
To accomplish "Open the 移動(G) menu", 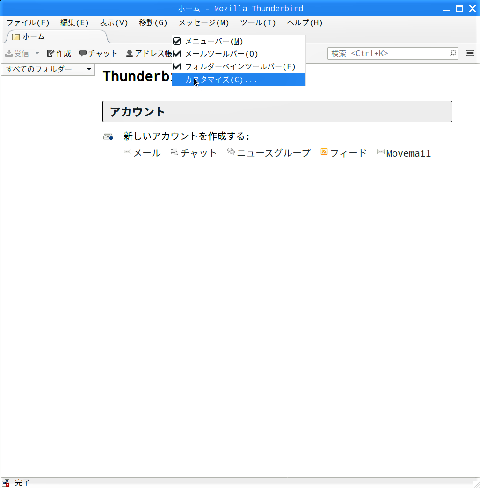I will coord(153,23).
